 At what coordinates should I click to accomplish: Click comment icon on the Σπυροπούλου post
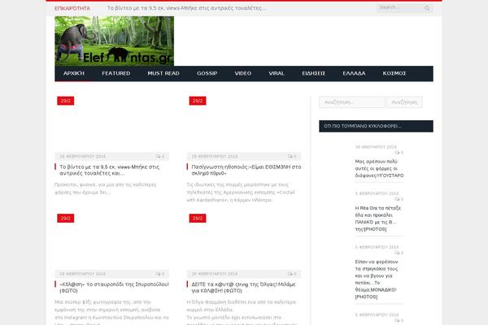[158, 274]
